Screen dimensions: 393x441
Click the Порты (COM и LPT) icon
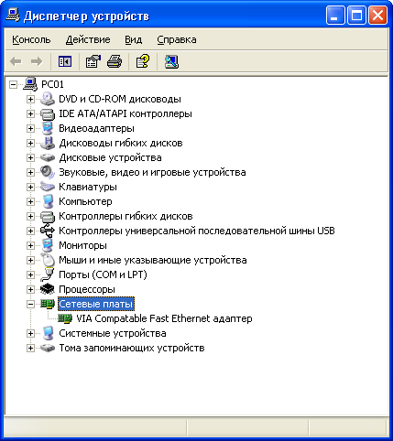pos(48,274)
